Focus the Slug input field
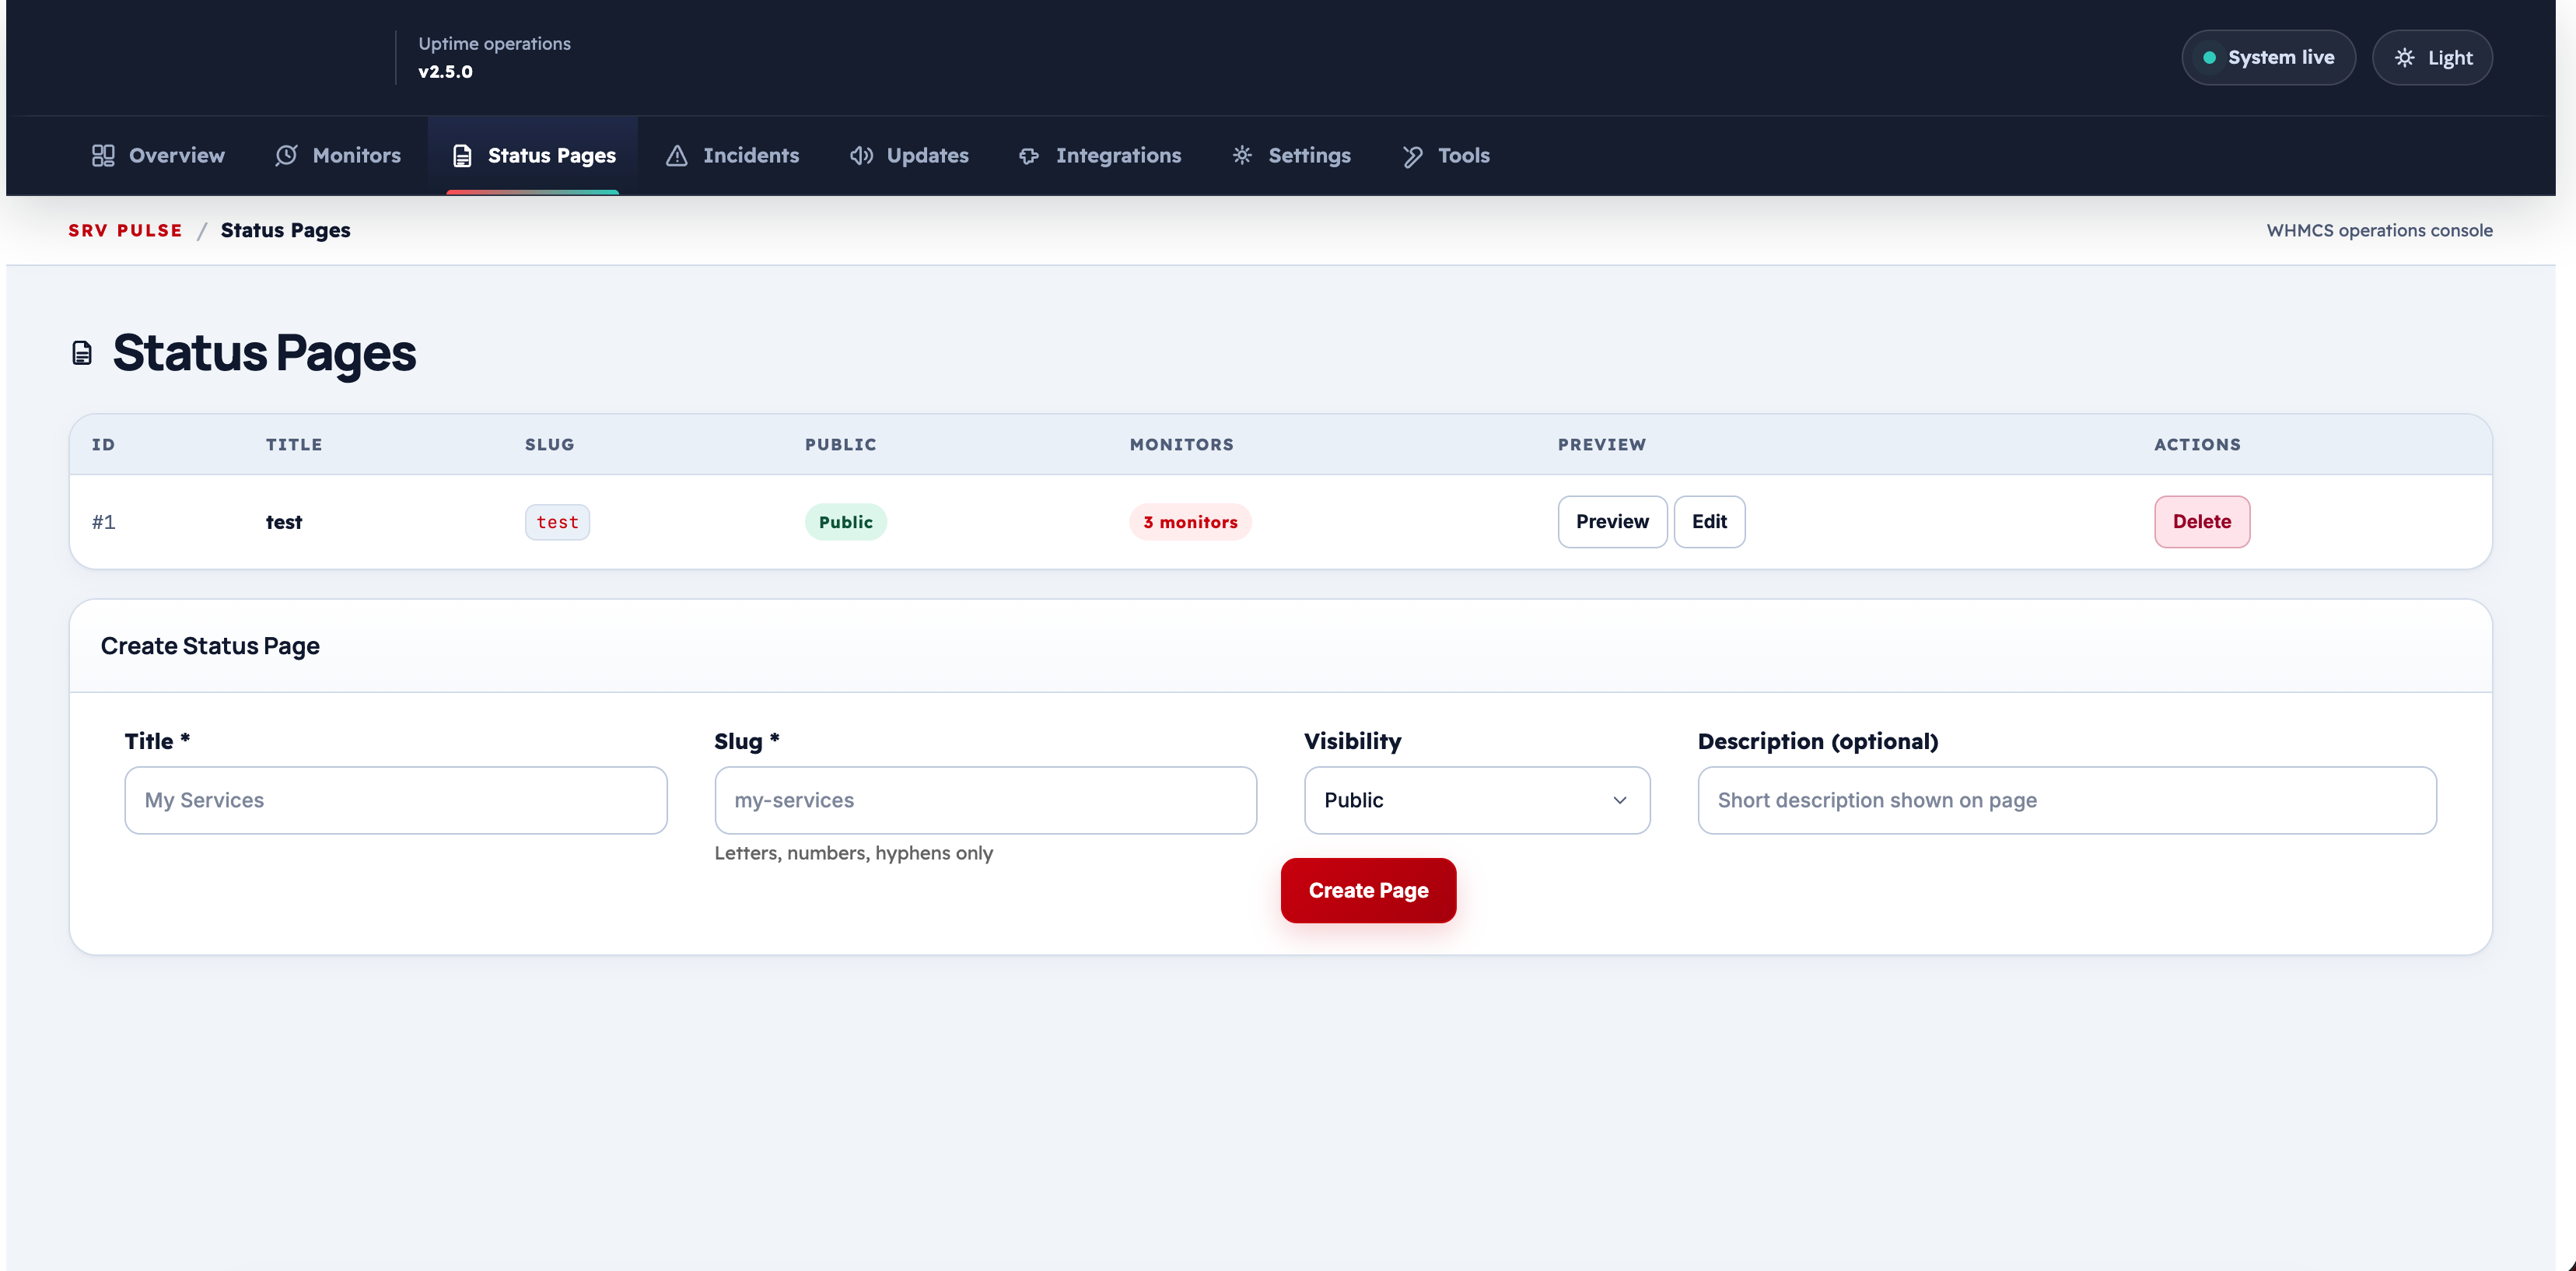The image size is (2576, 1271). click(985, 800)
